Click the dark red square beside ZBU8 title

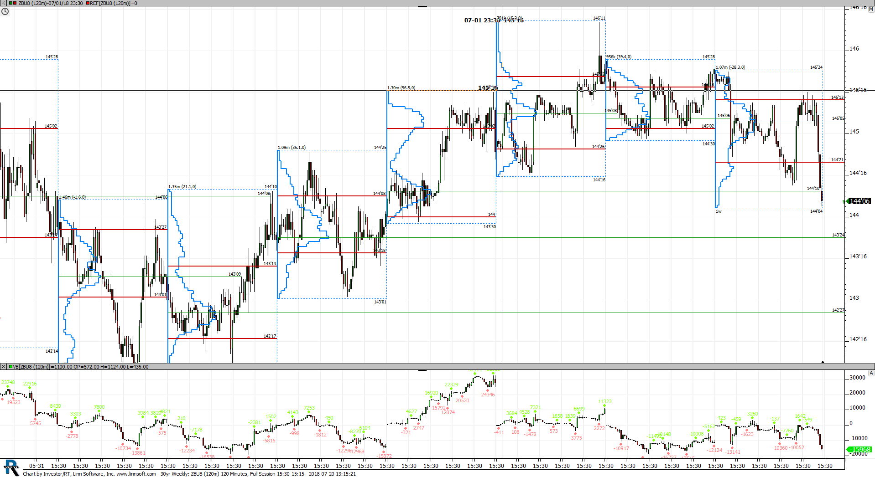(x=15, y=3)
